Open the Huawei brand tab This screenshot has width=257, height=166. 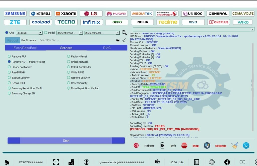[x=116, y=13]
